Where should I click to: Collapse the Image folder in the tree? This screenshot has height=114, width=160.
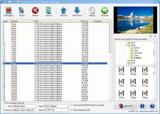[126, 45]
